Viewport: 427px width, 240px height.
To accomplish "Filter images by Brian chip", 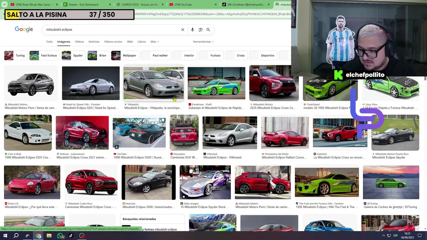I will 98,55.
